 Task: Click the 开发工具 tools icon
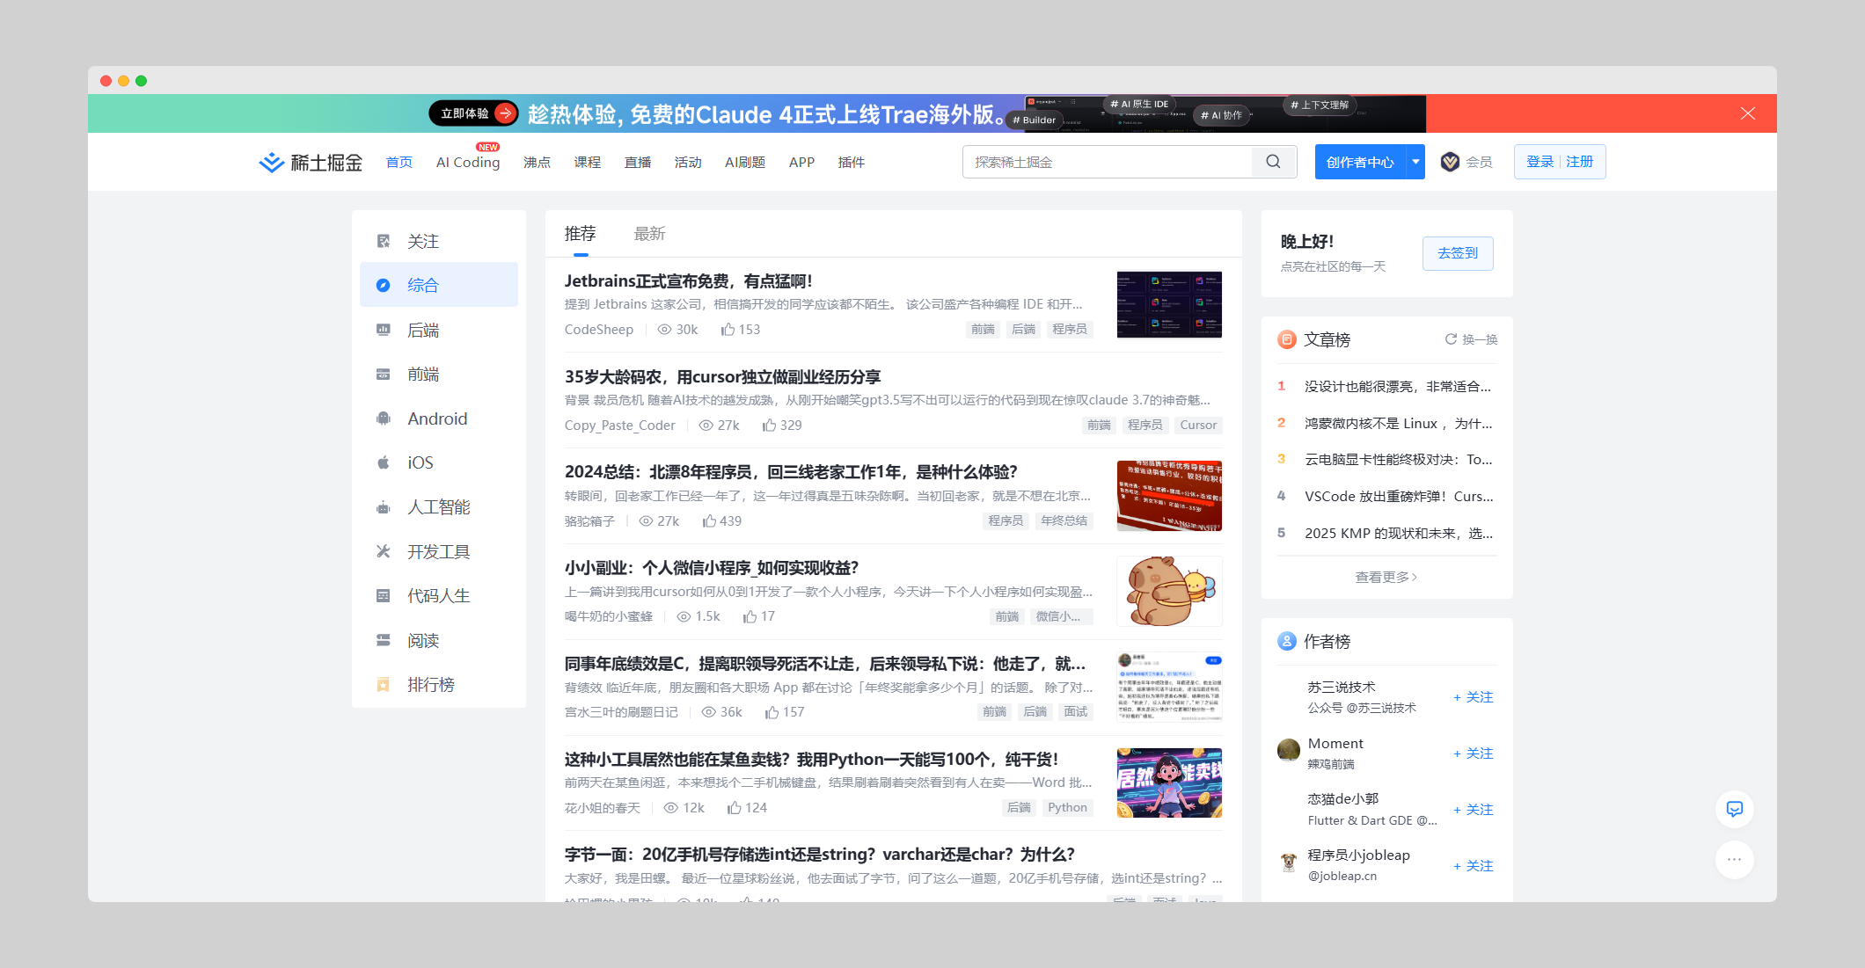pos(384,551)
